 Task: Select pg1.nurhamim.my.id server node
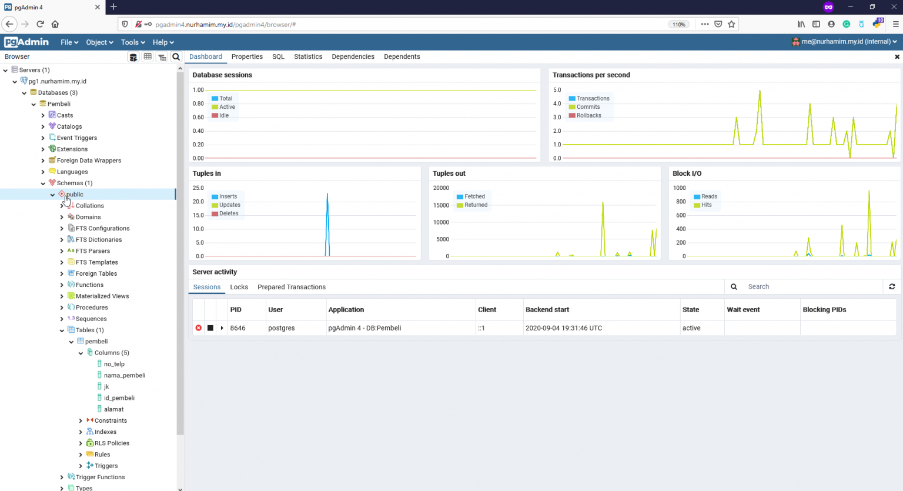[x=58, y=81]
